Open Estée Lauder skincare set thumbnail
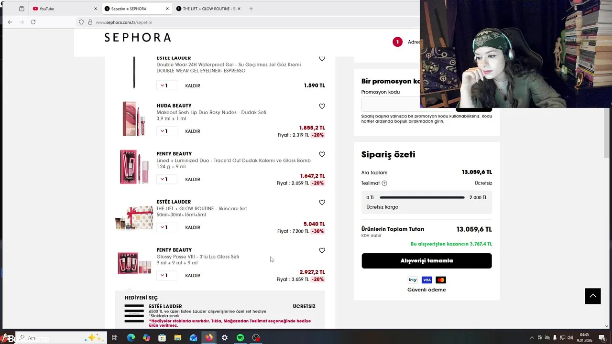 pyautogui.click(x=134, y=218)
